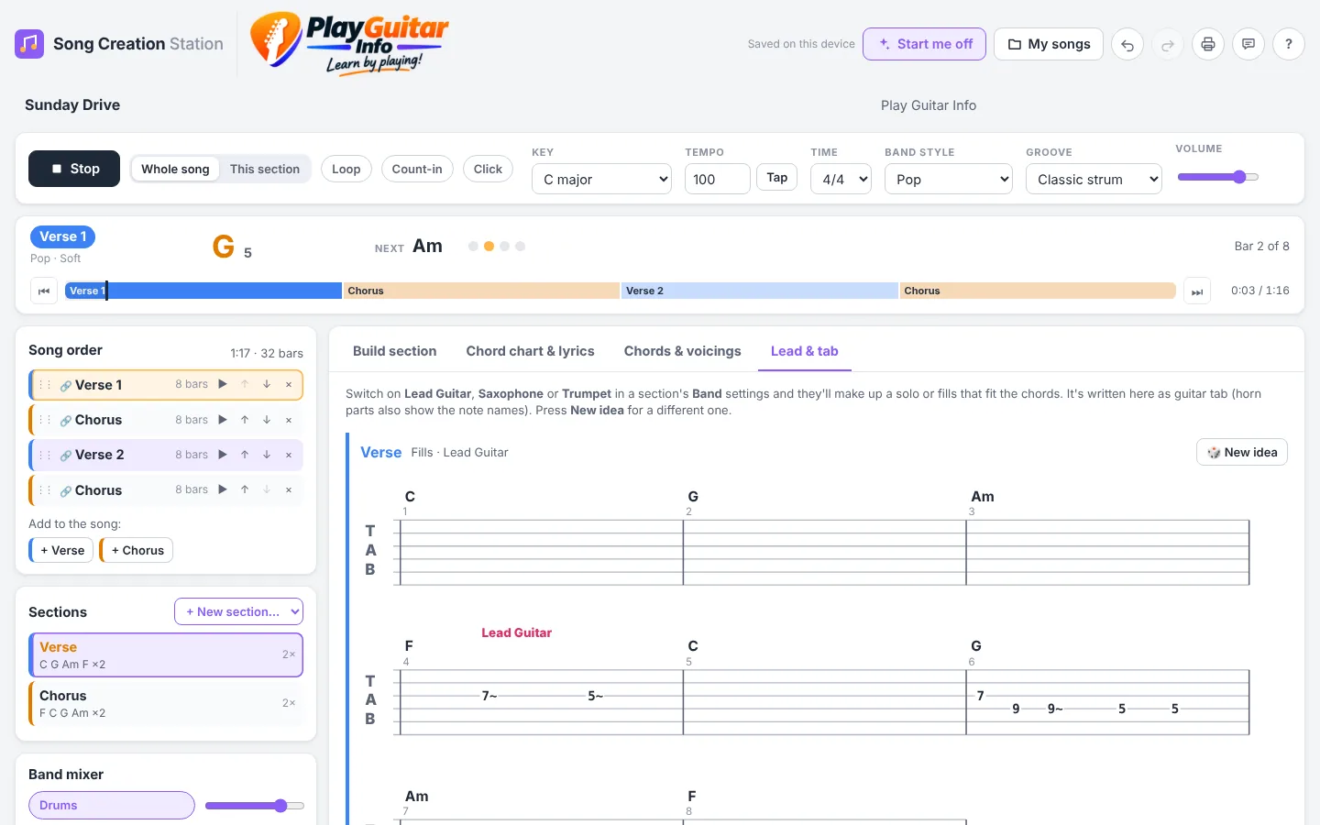Switch to the Build section tab

coord(394,351)
